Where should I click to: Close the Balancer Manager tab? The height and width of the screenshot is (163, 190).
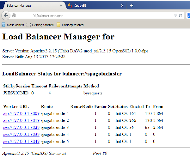coord(61,6)
